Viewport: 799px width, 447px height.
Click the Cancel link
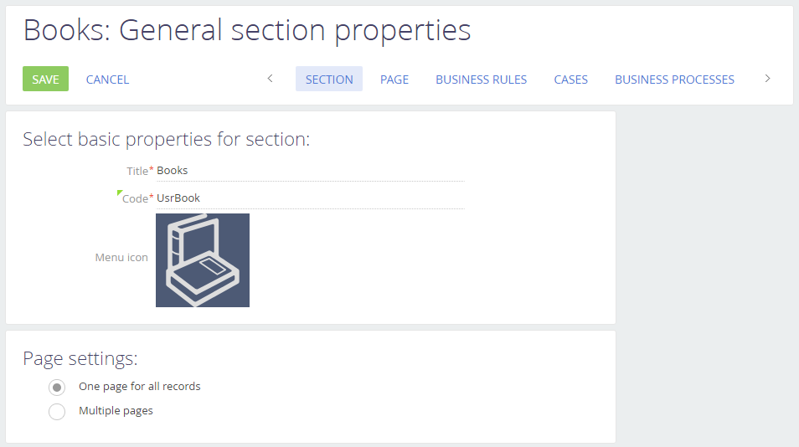coord(107,80)
